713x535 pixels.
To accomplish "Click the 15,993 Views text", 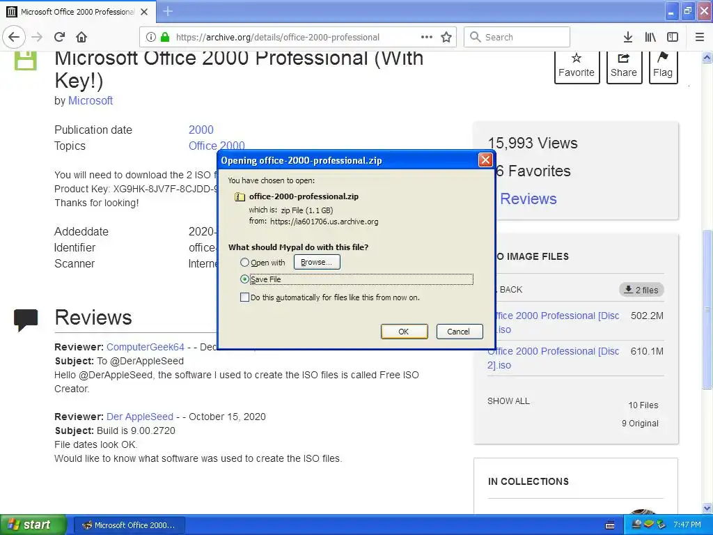I will pyautogui.click(x=533, y=144).
